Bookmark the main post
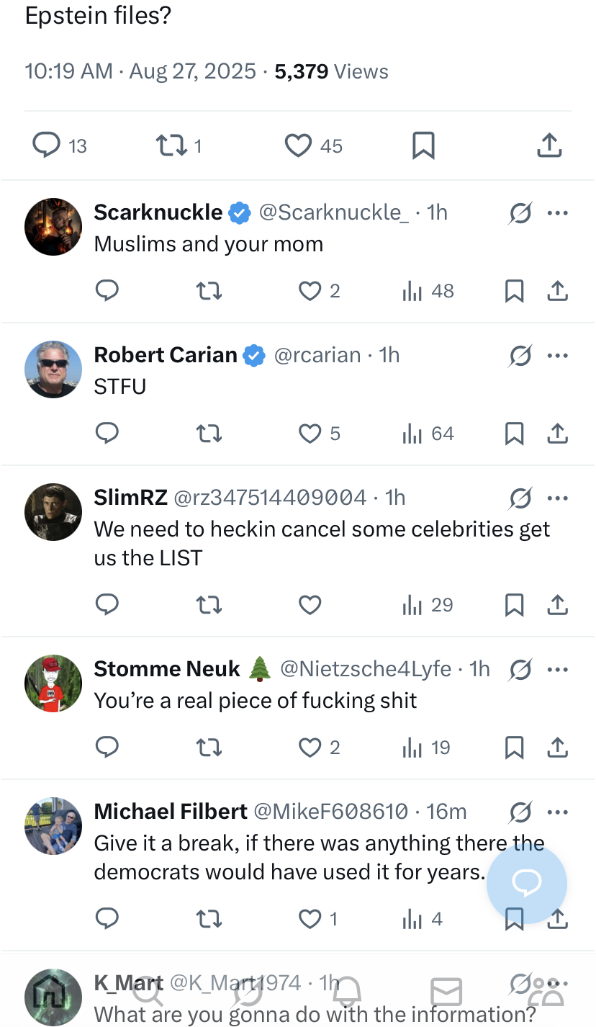 pyautogui.click(x=423, y=145)
